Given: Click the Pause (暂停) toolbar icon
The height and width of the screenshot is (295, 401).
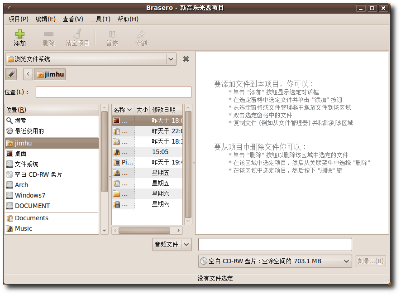Looking at the screenshot, I should pyautogui.click(x=112, y=34).
